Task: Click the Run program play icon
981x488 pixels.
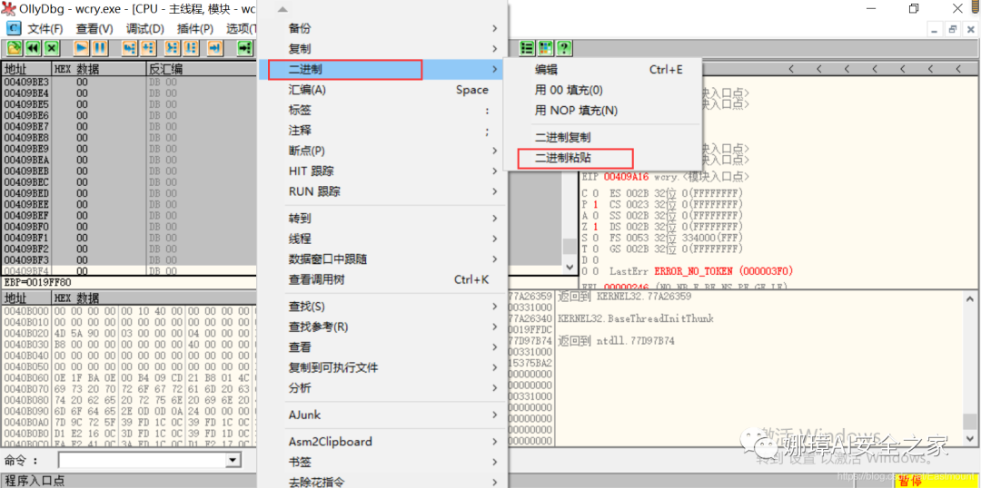Action: coord(82,48)
